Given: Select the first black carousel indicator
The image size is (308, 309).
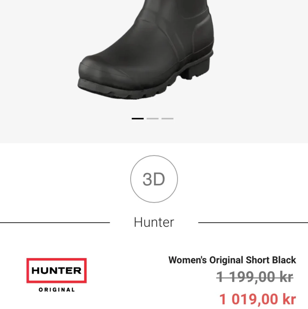Looking at the screenshot, I should pyautogui.click(x=138, y=119).
